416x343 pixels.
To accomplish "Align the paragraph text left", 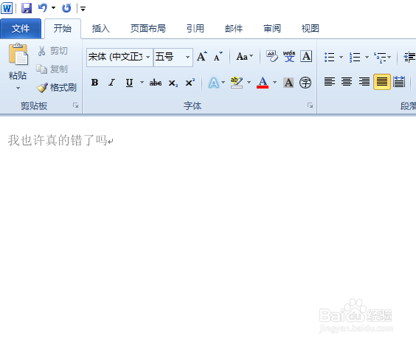I will pyautogui.click(x=330, y=82).
